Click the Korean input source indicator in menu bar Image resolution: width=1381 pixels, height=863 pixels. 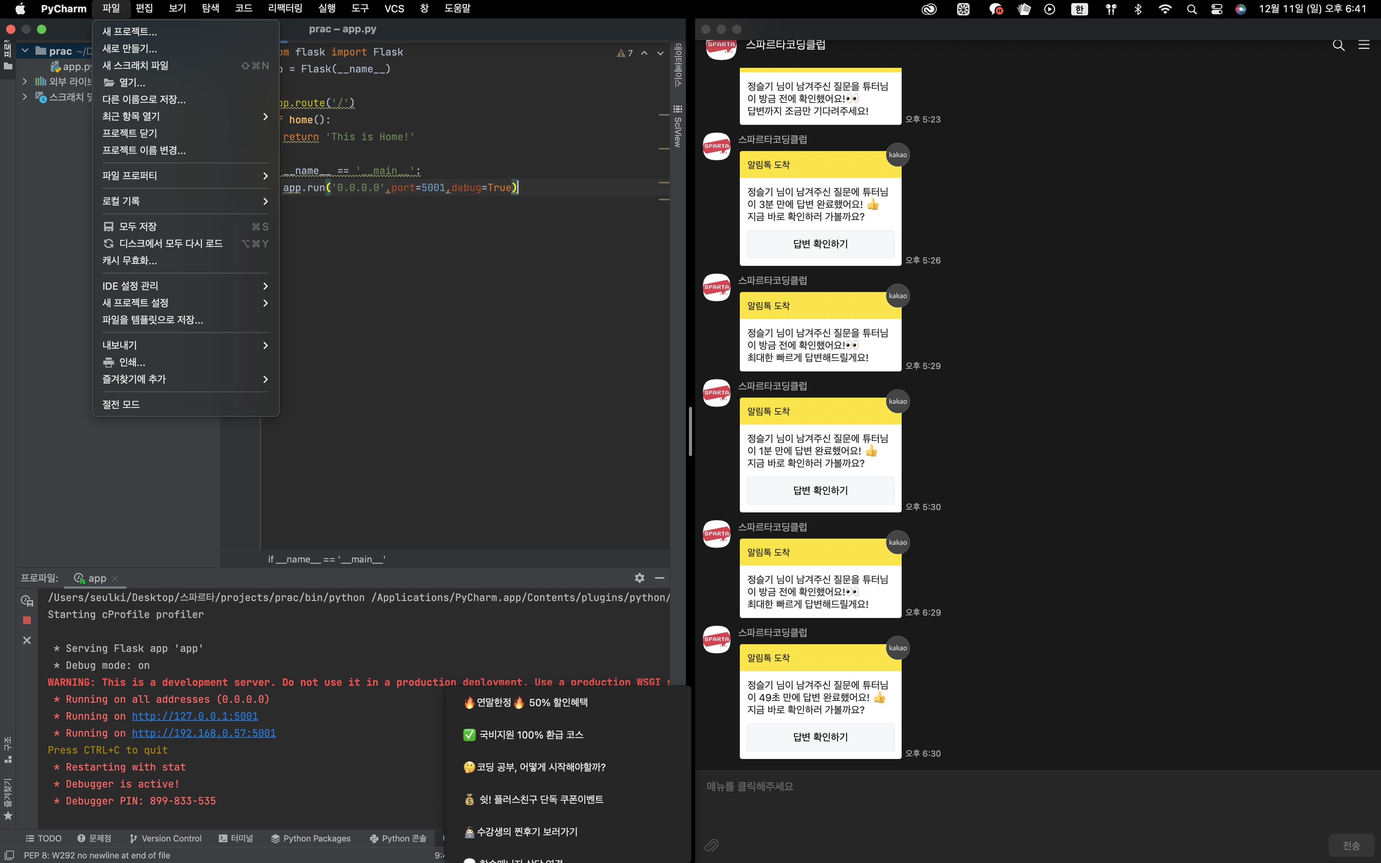tap(1079, 9)
